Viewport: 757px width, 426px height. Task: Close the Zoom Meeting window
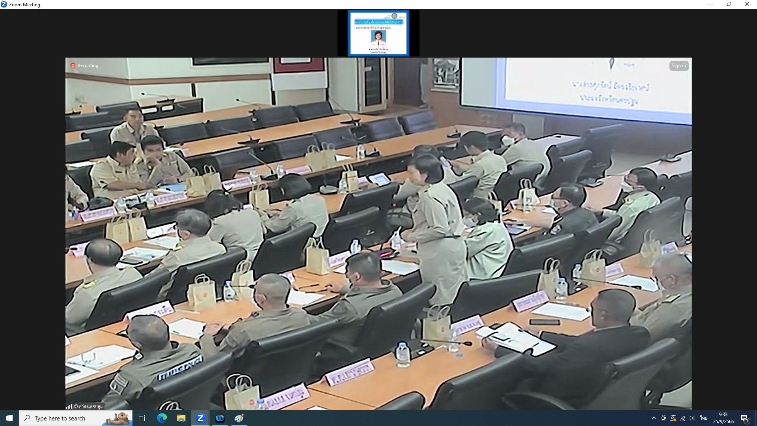point(747,4)
